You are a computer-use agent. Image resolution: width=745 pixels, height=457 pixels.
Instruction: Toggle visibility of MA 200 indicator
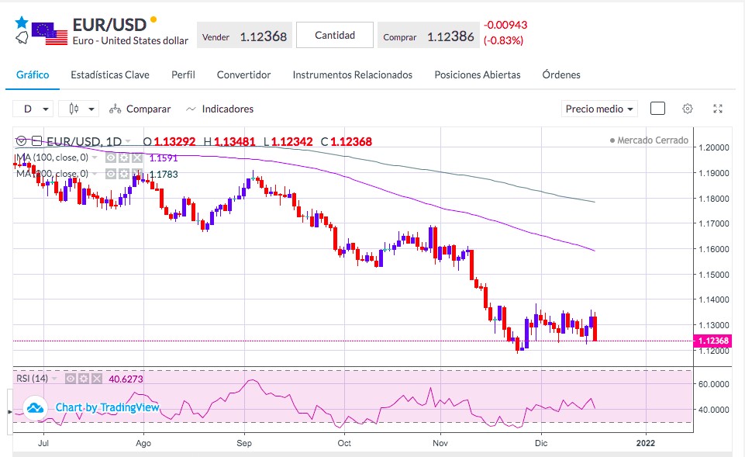tap(111, 174)
